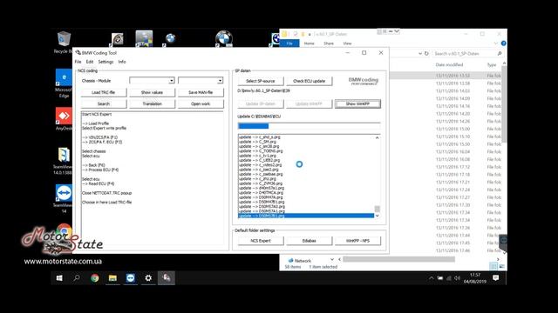The image size is (558, 313).
Task: Select the highlighted last update log row
Action: tap(306, 216)
